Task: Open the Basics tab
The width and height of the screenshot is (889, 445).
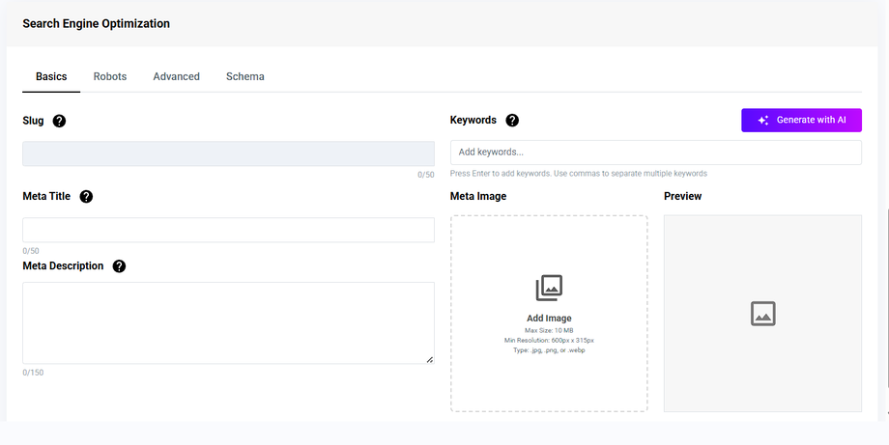Action: pos(51,76)
